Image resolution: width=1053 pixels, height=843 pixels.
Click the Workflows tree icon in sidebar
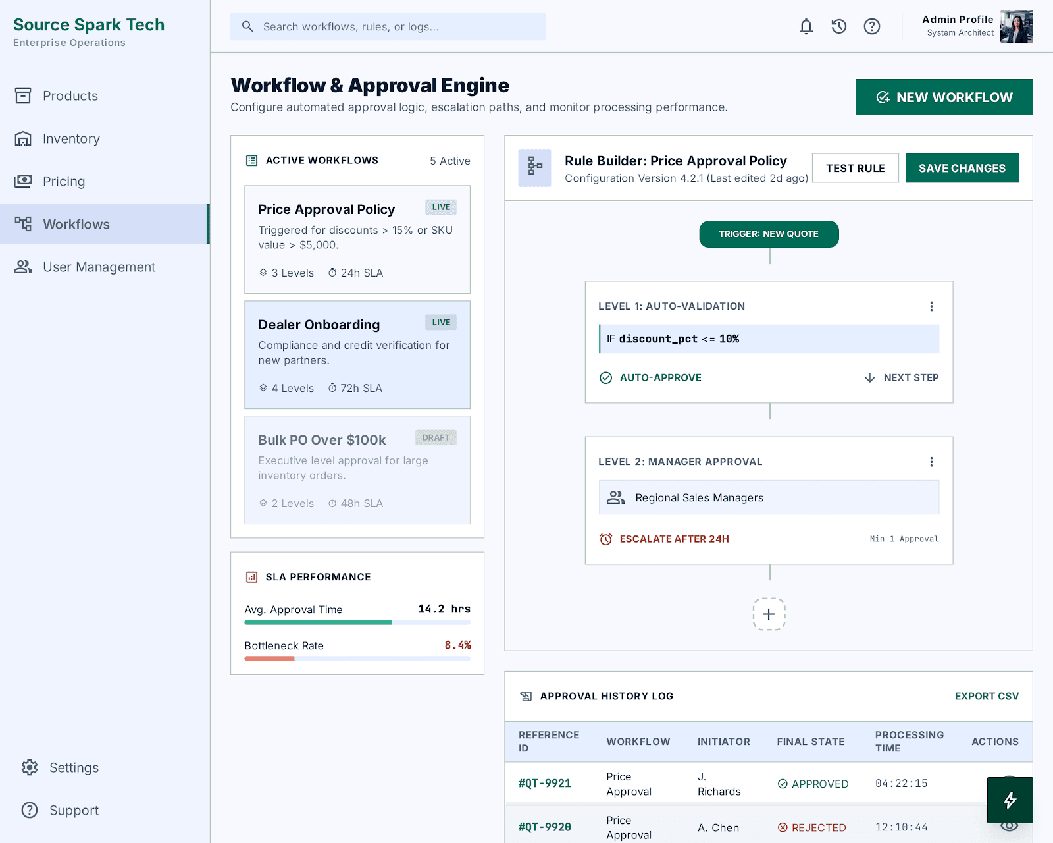pos(23,224)
